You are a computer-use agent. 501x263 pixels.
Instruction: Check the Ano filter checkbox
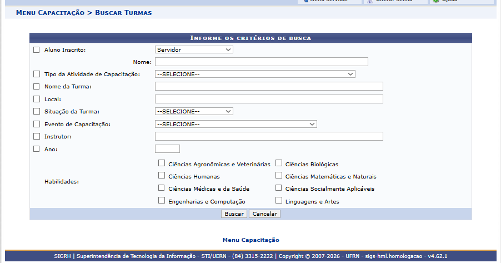click(x=37, y=149)
